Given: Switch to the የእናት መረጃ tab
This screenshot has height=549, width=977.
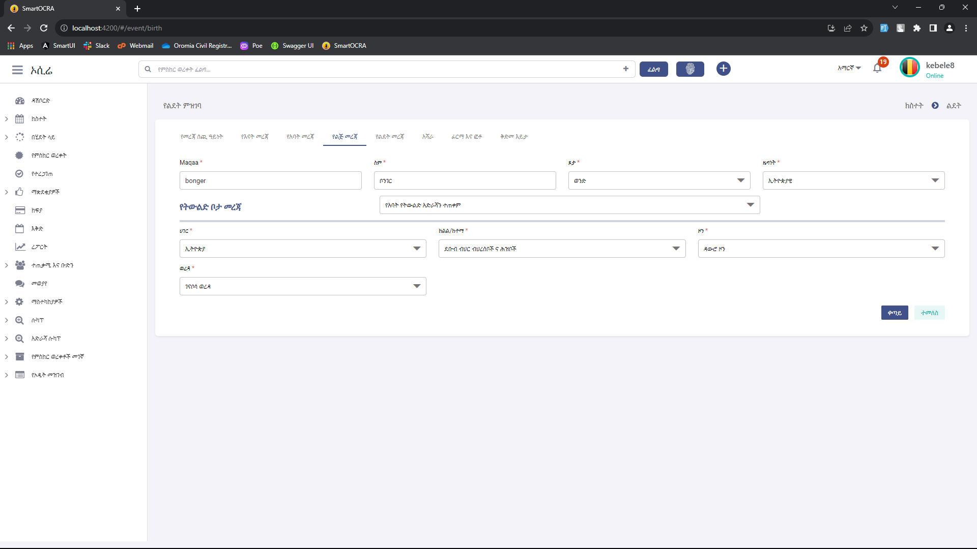Looking at the screenshot, I should (254, 137).
